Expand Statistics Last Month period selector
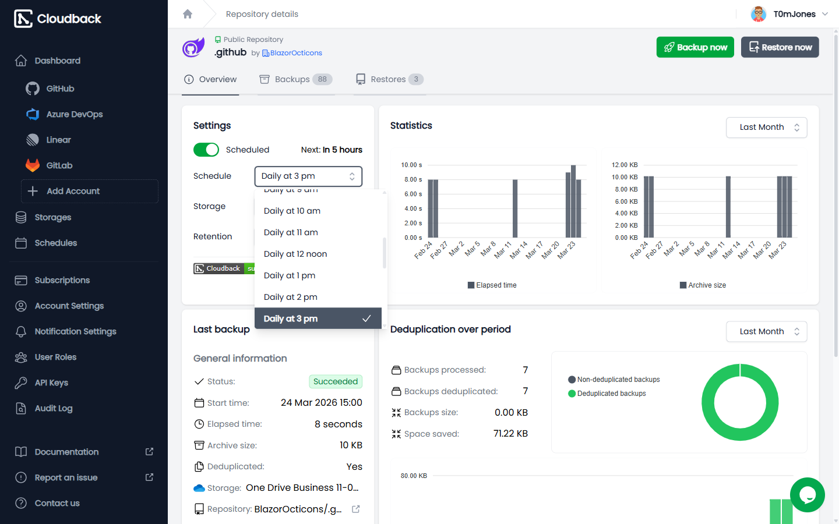The height and width of the screenshot is (524, 839). (x=766, y=128)
